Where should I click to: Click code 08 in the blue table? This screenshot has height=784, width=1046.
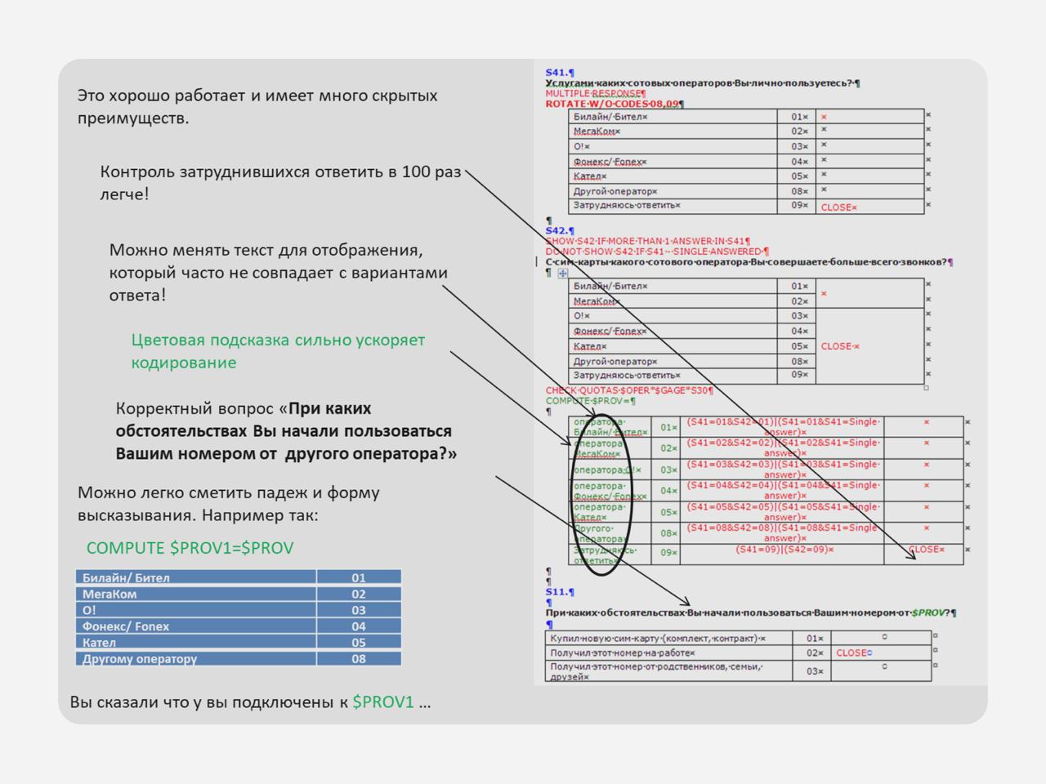click(x=359, y=658)
